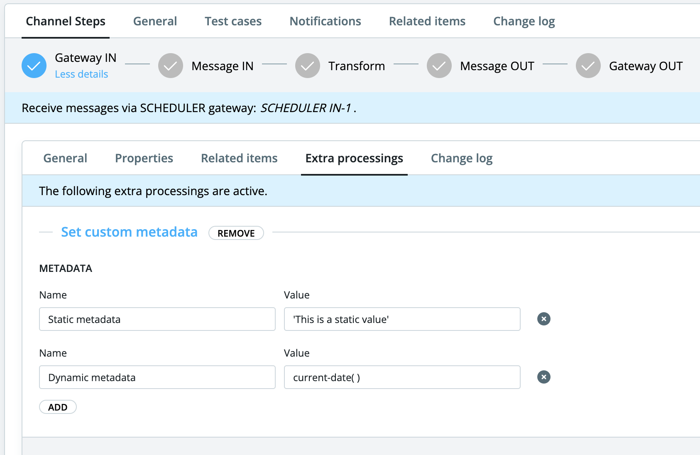This screenshot has width=700, height=455.
Task: Open the Set custom metadata link
Action: 129,232
